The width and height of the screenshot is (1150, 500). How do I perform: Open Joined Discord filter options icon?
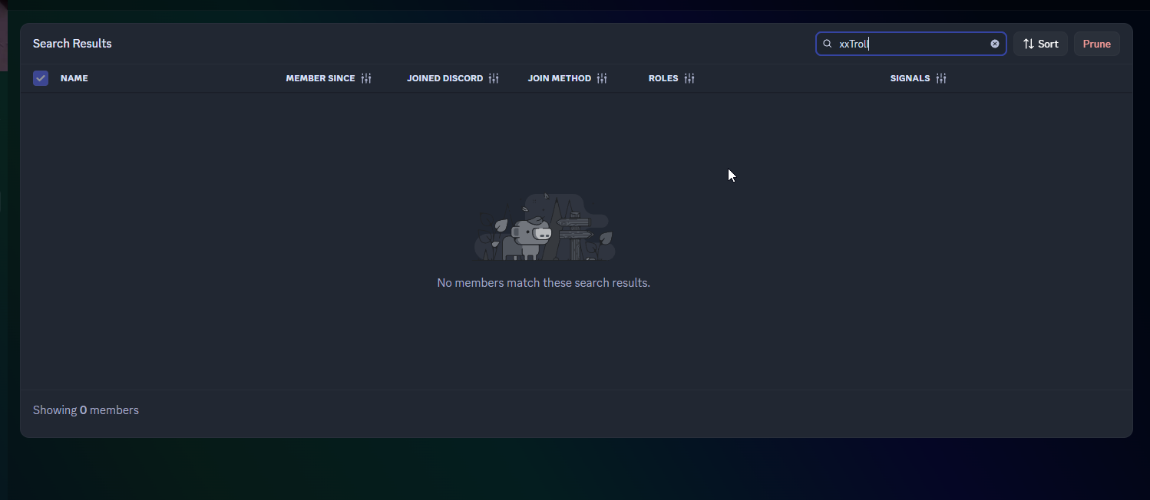(x=494, y=78)
